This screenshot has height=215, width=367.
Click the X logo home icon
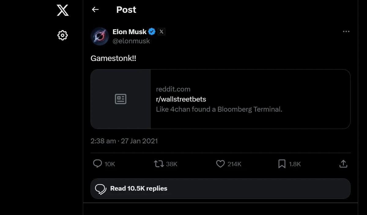[63, 10]
